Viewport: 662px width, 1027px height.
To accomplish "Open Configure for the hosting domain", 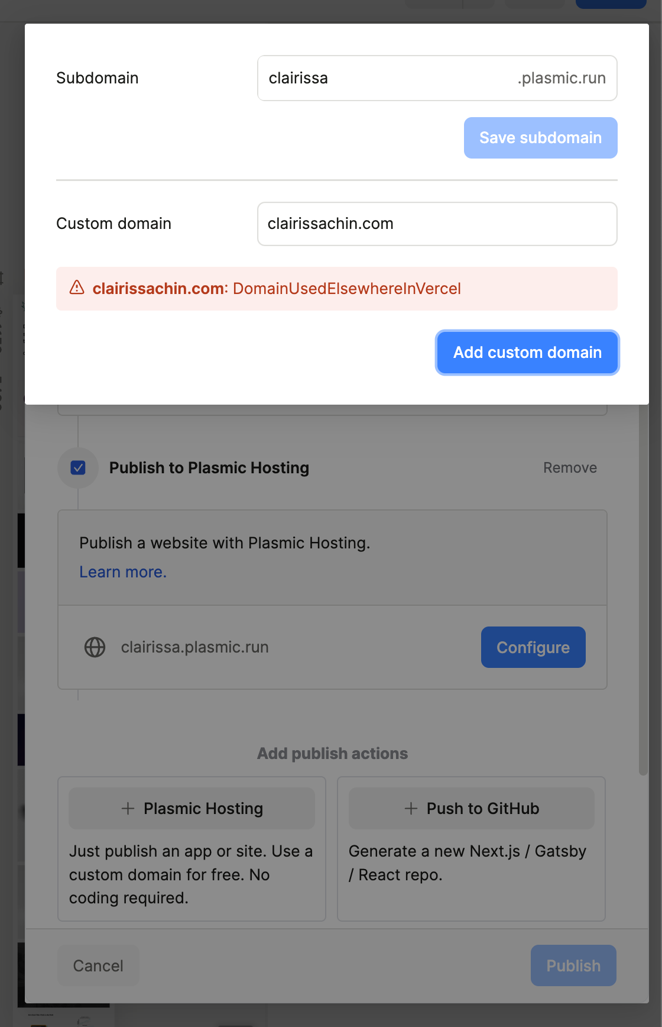I will [533, 647].
